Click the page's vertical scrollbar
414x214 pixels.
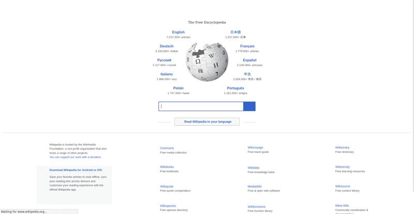pyautogui.click(x=412, y=95)
